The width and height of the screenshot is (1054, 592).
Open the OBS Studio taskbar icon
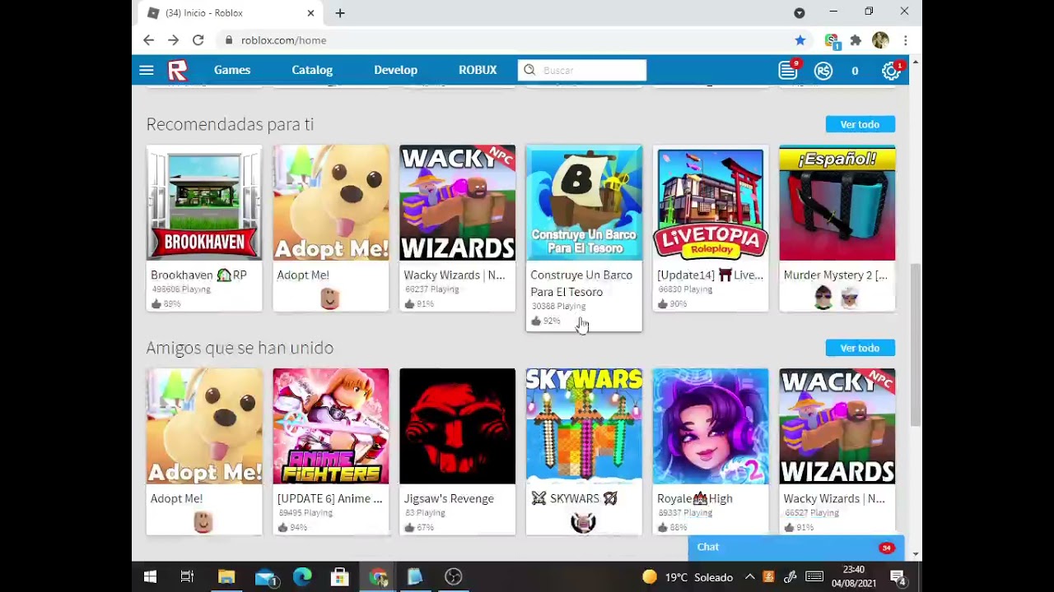click(454, 576)
